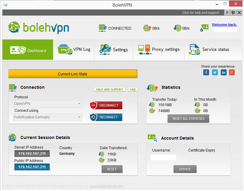
Task: Open the Welcome back link
Action: point(224,25)
